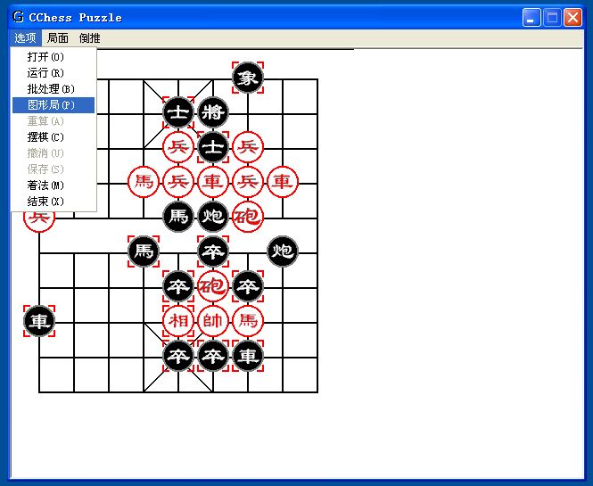
Task: Click the black 象 piece at board top
Action: tap(248, 78)
